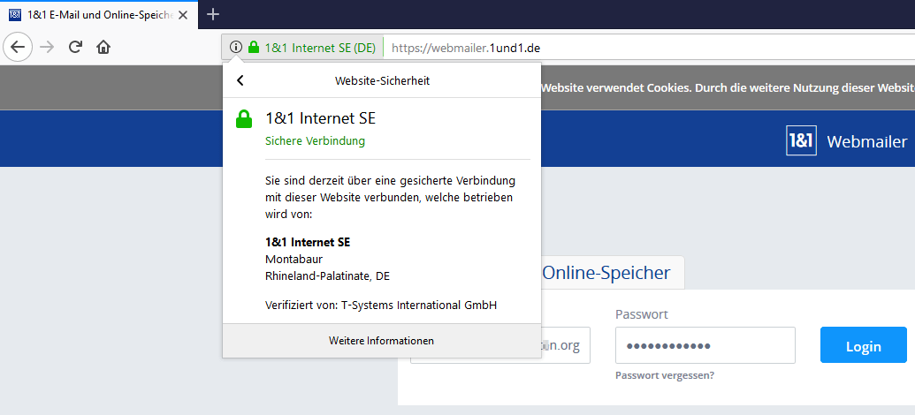Focus the Passwort input field
915x415 pixels.
click(705, 345)
